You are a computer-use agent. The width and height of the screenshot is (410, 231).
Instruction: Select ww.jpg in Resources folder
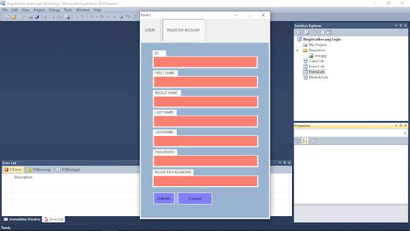coord(320,56)
